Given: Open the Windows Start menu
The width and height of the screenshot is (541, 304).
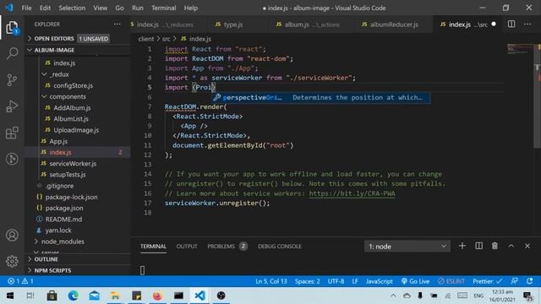Looking at the screenshot, I should (x=10, y=296).
